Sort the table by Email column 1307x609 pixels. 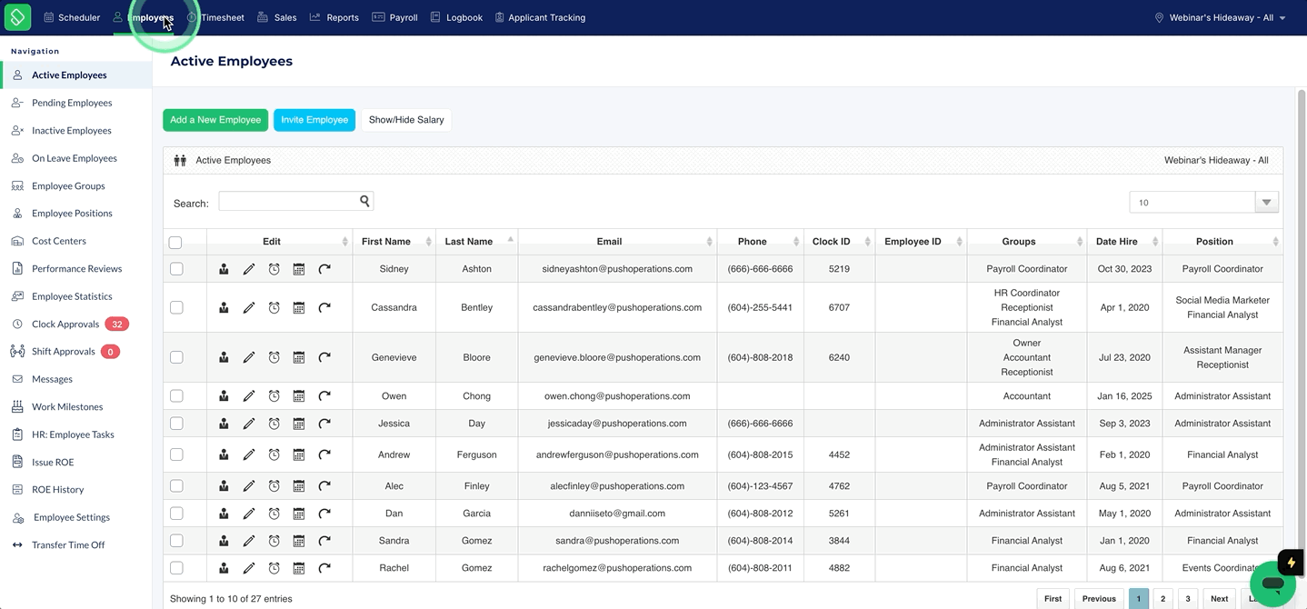[x=617, y=242]
